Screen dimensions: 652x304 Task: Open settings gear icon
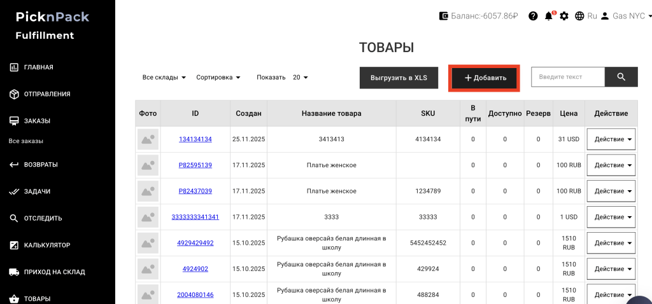coord(564,16)
